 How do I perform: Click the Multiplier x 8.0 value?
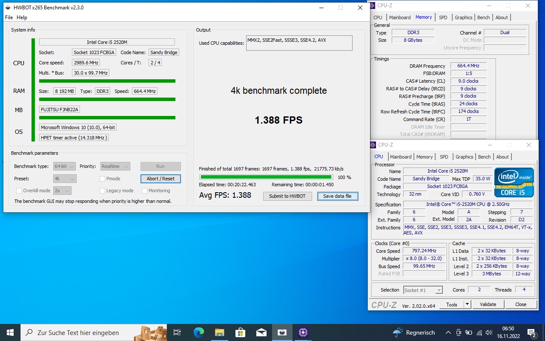point(424,258)
